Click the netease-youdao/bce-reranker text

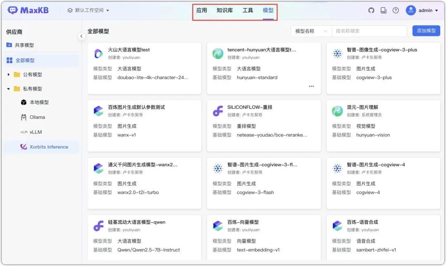pos(272,135)
